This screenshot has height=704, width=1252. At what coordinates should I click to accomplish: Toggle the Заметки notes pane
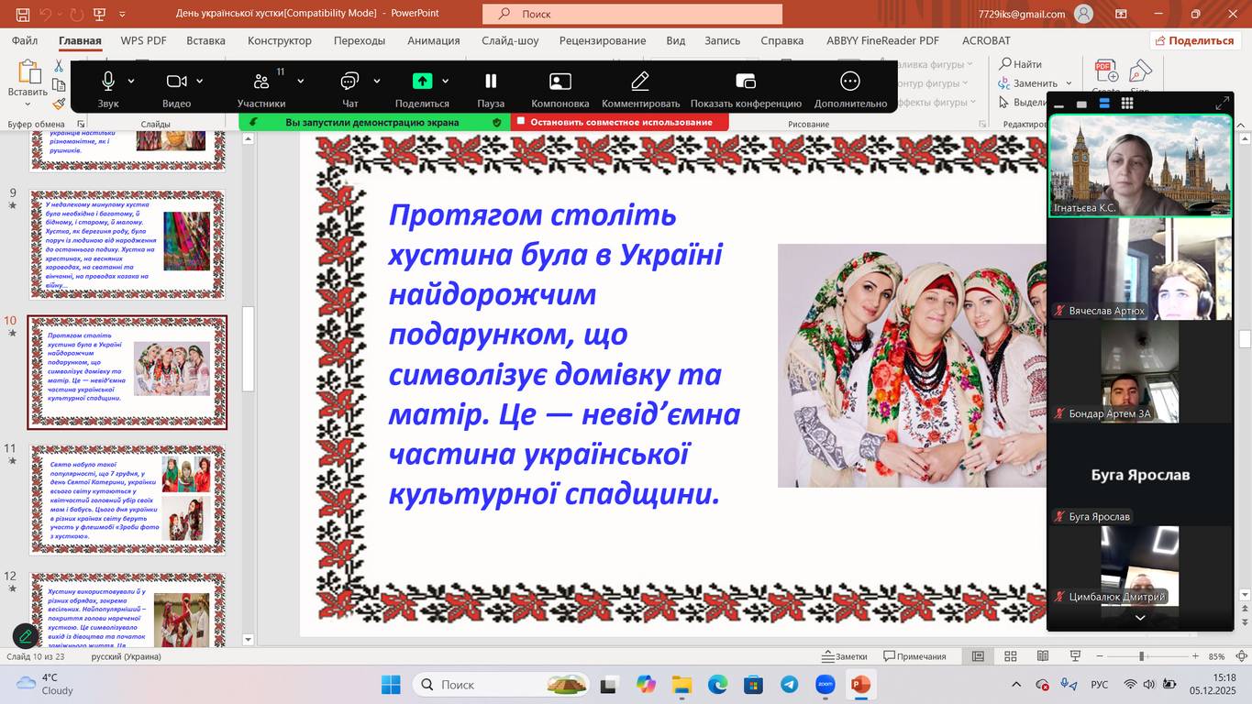point(845,656)
